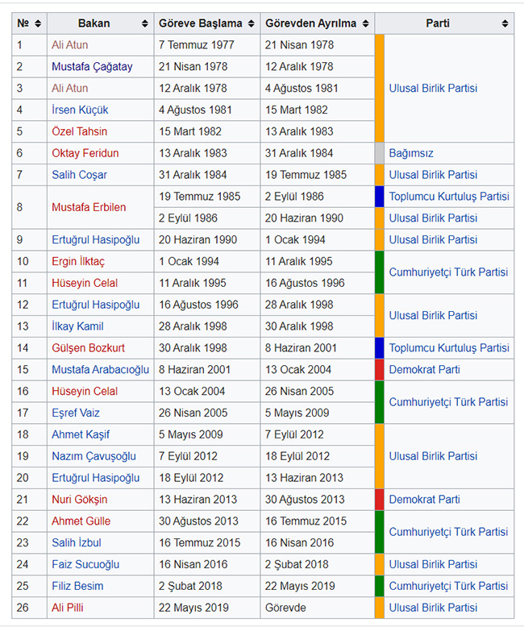Open Ulusal Birlik Partisi link in row 24

coord(433,564)
